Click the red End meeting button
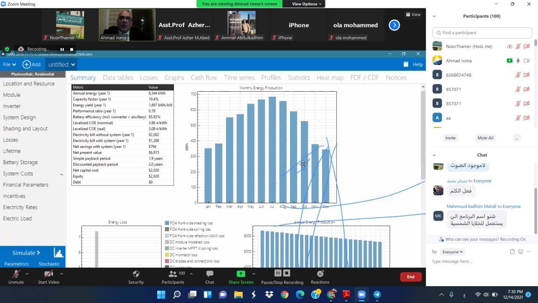The image size is (538, 303). pos(410,276)
